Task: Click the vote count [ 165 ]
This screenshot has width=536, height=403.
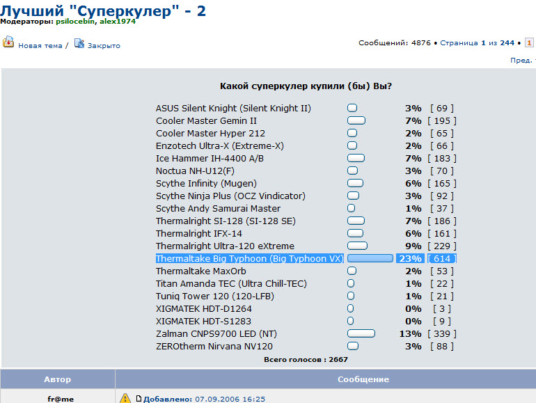Action: (x=442, y=184)
